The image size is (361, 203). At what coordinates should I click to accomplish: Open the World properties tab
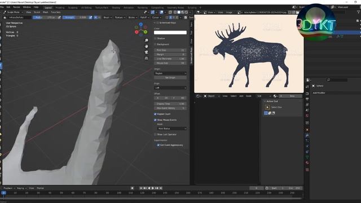point(307,116)
